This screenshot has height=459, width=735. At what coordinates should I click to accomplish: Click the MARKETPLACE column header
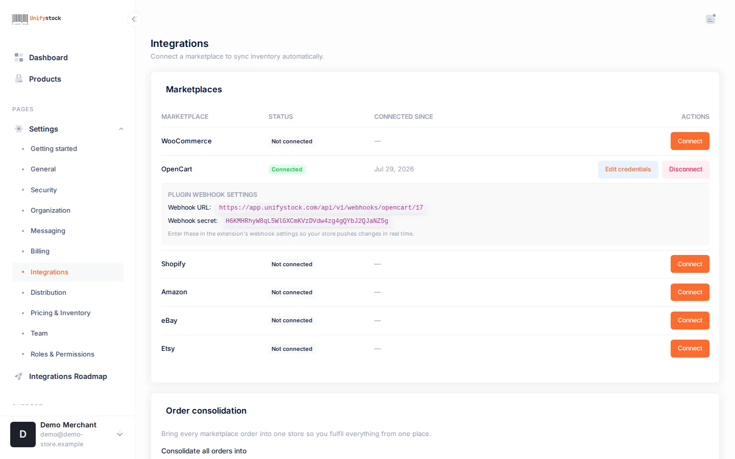tap(185, 117)
